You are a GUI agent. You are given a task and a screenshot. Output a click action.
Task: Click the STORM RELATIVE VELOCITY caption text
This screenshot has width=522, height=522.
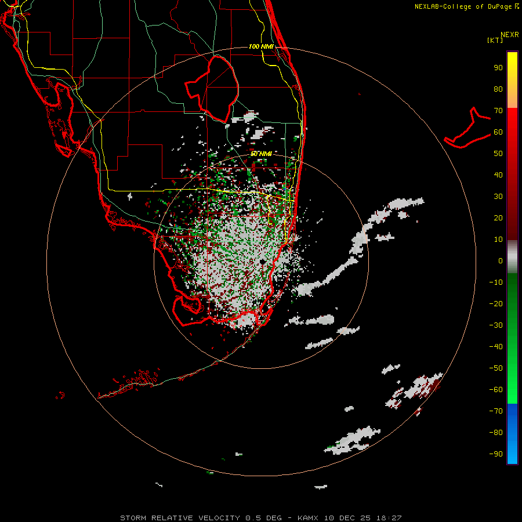180,518
